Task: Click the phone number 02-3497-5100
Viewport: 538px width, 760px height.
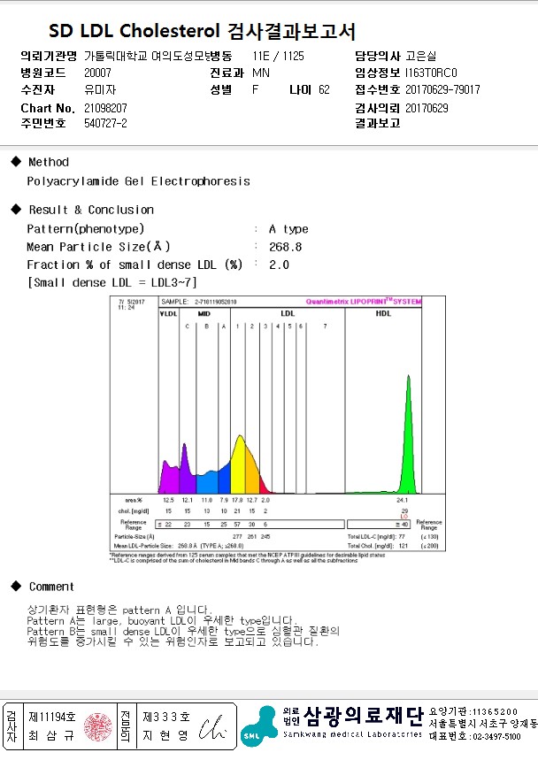Action: [496, 736]
